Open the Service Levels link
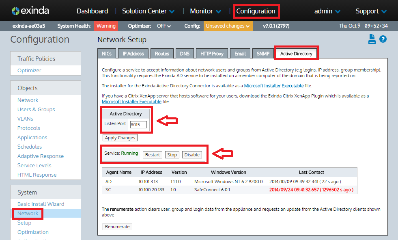 (x=34, y=165)
